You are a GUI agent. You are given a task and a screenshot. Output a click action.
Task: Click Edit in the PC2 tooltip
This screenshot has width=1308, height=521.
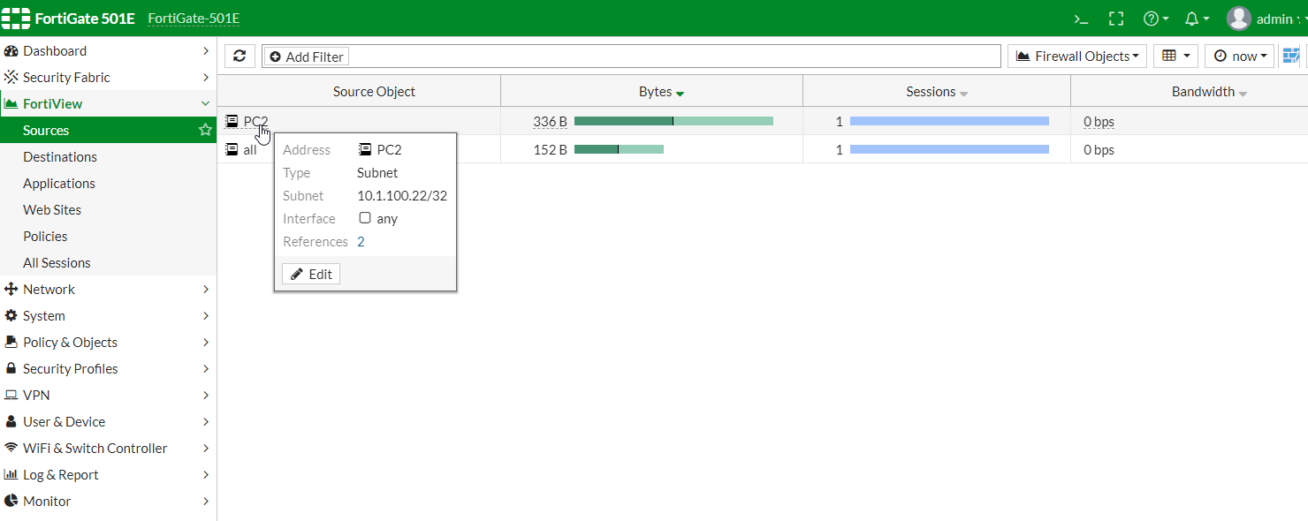pos(311,274)
